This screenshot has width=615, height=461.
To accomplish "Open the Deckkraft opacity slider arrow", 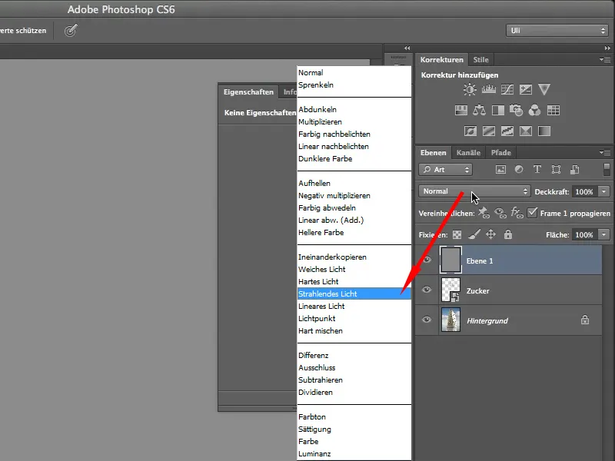I will point(603,191).
